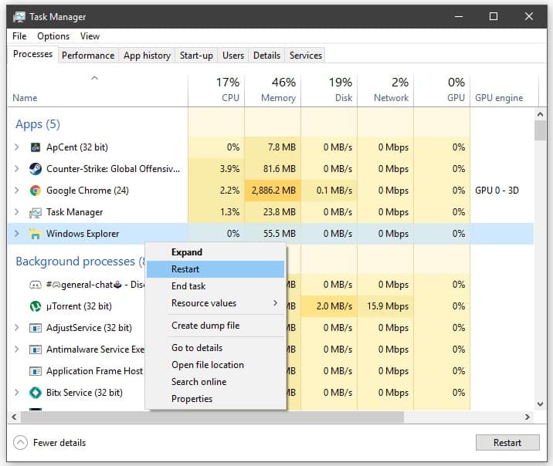Open the File menu

19,36
